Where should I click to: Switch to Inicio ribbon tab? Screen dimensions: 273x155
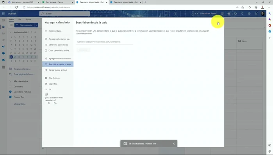11,20
